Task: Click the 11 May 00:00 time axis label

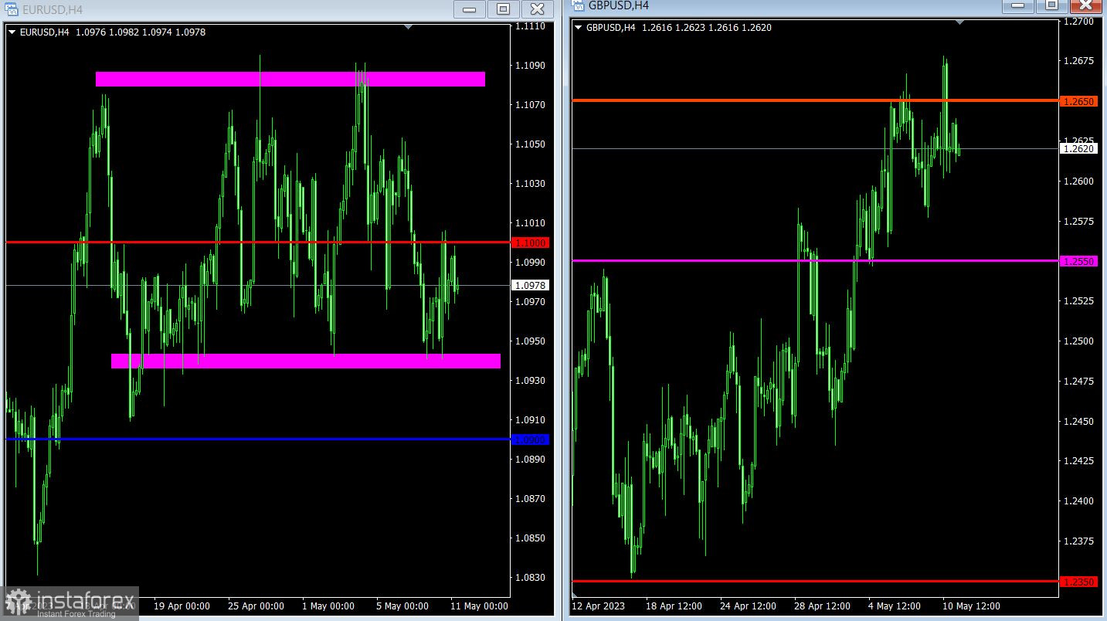Action: 479,606
